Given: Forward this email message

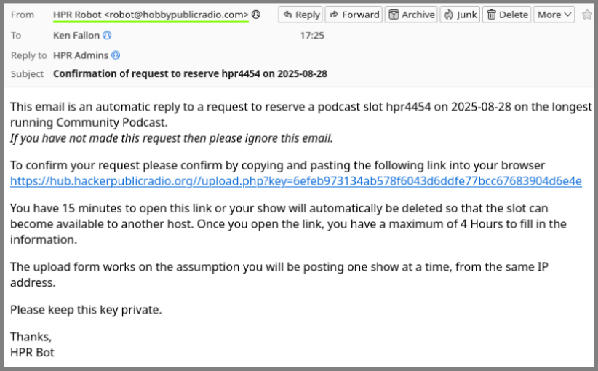Looking at the screenshot, I should pos(353,15).
